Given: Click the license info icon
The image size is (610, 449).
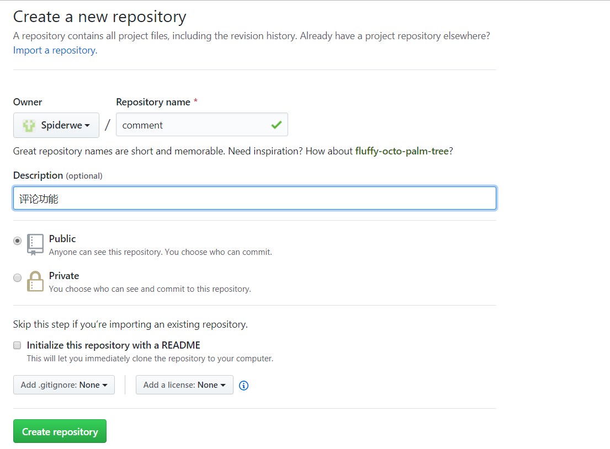Looking at the screenshot, I should pyautogui.click(x=243, y=385).
